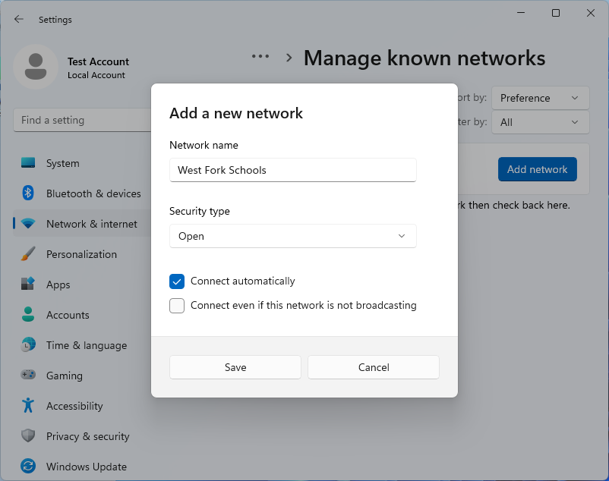The height and width of the screenshot is (481, 609).
Task: Open Accessibility label in sidebar
Action: [x=74, y=406]
